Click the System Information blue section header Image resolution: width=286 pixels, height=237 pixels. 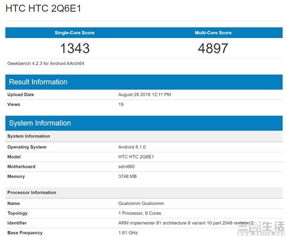[x=40, y=123]
